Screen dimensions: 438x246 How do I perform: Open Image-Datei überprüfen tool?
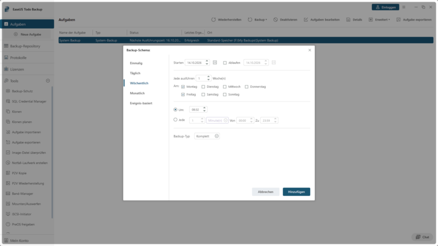(x=27, y=153)
